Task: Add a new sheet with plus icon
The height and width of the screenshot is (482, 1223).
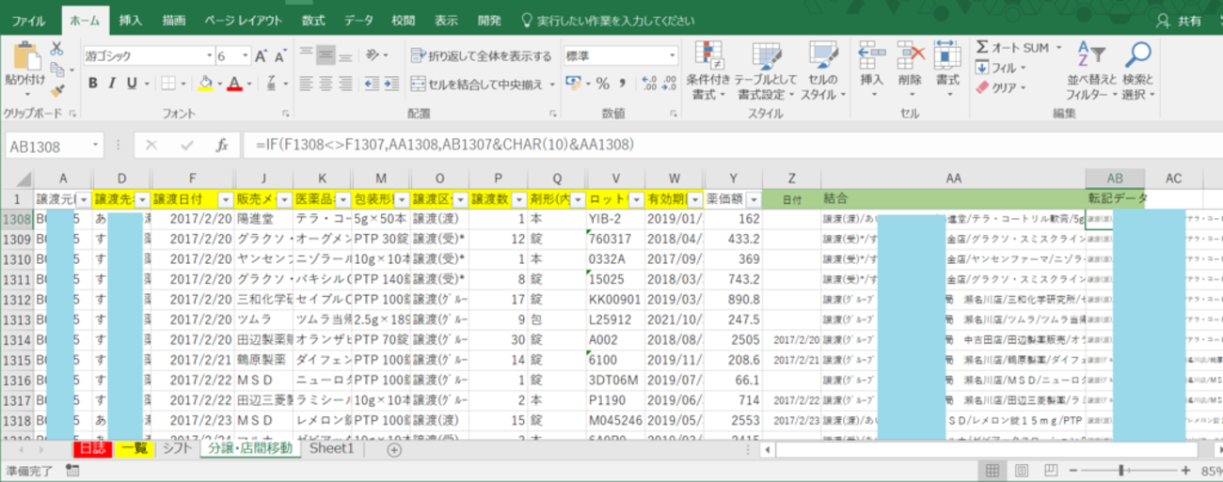Action: point(394,449)
